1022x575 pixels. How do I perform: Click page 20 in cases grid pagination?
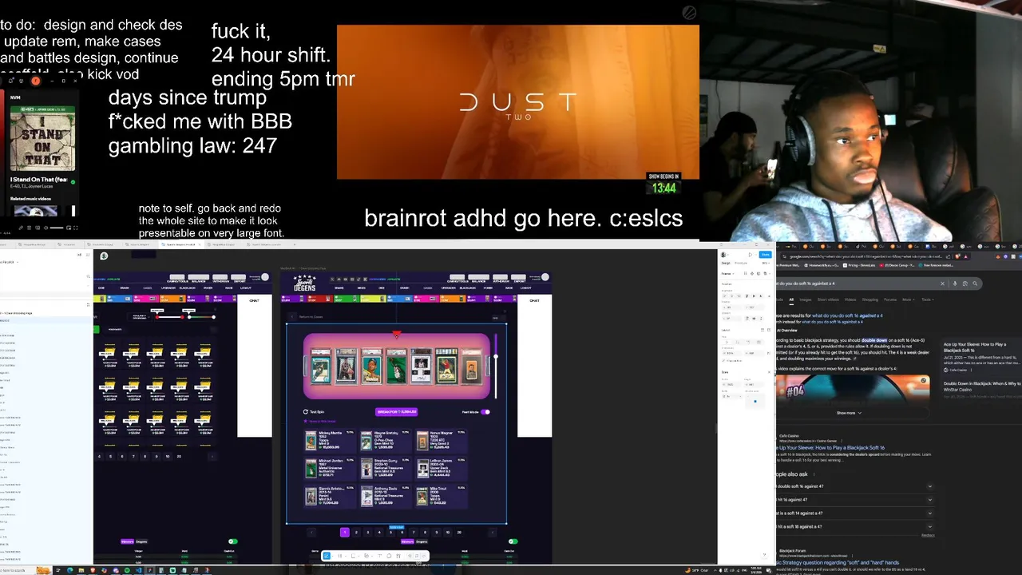[x=179, y=457]
